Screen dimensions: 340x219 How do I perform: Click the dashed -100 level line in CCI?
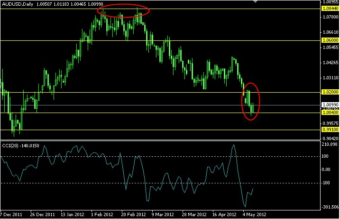160,183
